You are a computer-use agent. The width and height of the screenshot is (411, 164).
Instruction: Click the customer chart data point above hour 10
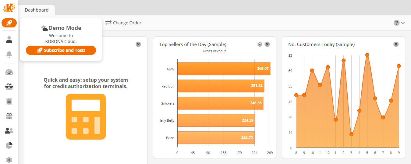tap(312, 70)
